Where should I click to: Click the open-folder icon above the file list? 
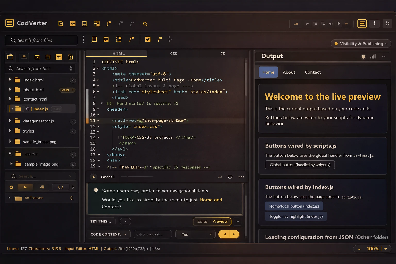[x=10, y=57]
